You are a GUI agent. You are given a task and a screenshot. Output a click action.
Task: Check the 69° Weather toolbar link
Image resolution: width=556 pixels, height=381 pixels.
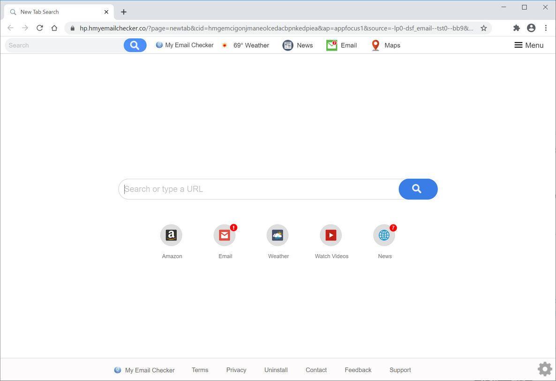coord(245,45)
